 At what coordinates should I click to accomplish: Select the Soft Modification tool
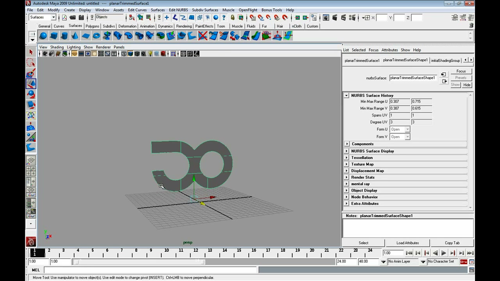point(31,126)
